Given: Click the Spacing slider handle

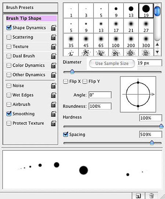Looking at the screenshot, I should (x=152, y=142).
